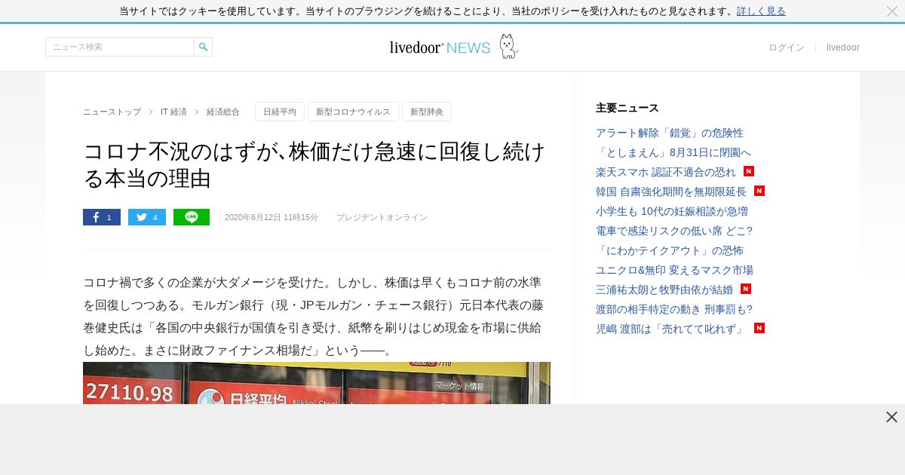Select the 新型コロナウイルス tag
The width and height of the screenshot is (905, 475).
pos(353,112)
